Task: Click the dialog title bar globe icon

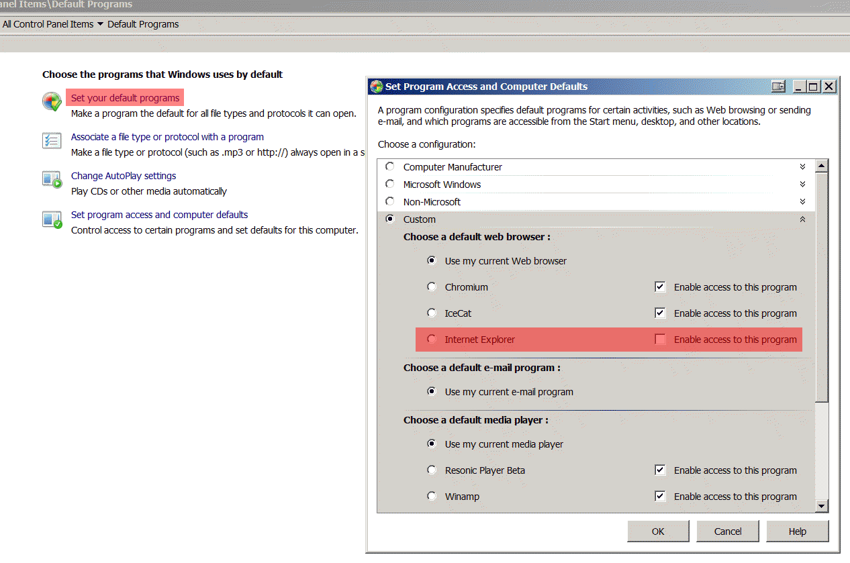Action: 377,87
